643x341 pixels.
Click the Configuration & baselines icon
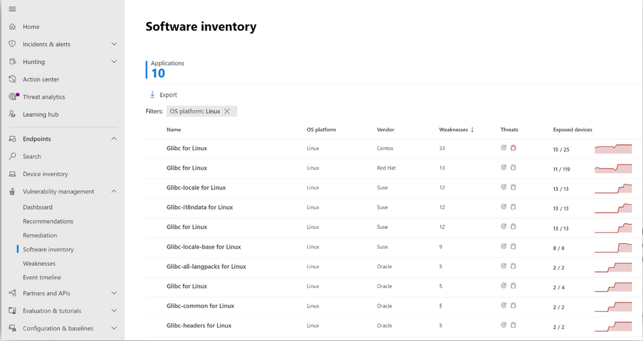pyautogui.click(x=12, y=328)
